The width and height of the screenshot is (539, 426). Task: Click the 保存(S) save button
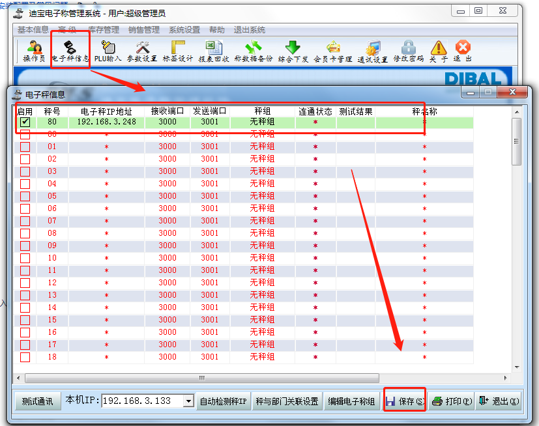(x=405, y=401)
